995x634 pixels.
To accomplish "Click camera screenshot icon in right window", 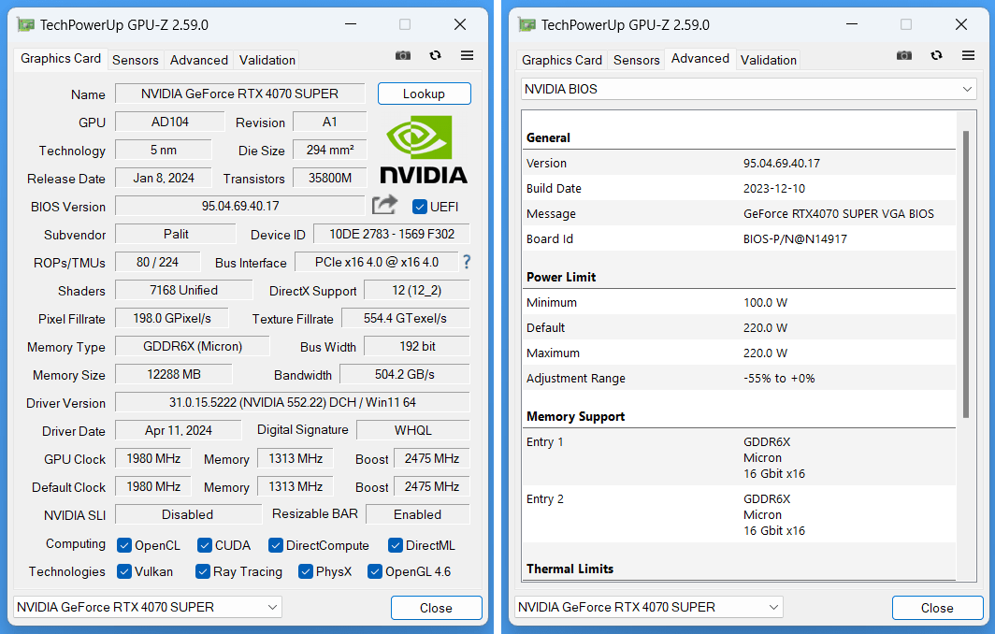I will [x=904, y=56].
